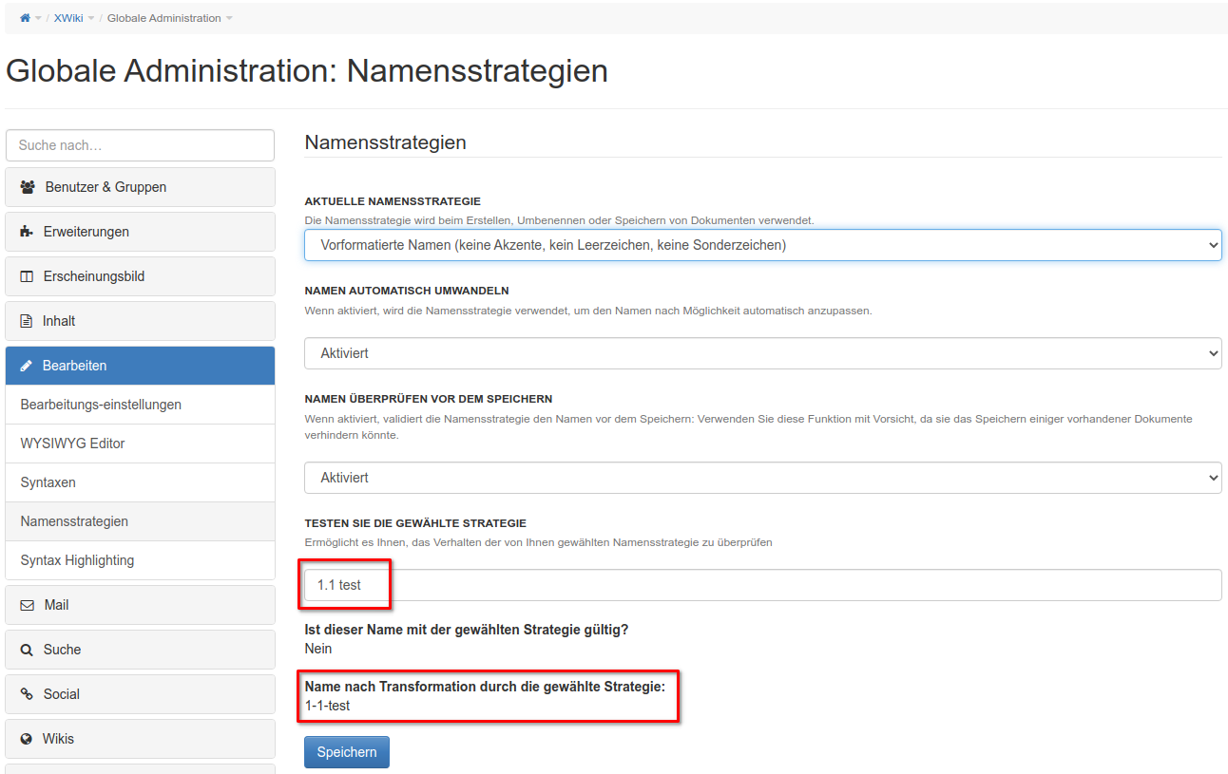Open the Erscheinungsbild section
The height and width of the screenshot is (774, 1228).
140,276
